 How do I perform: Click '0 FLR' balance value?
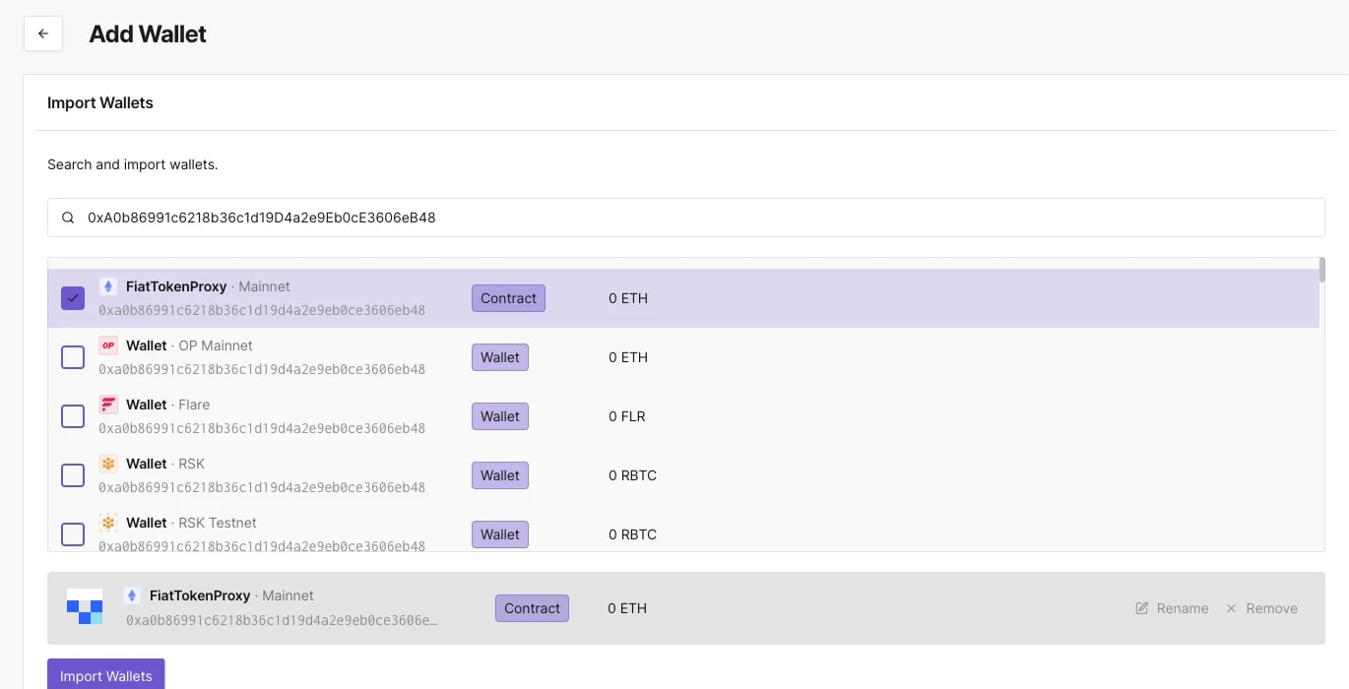point(627,416)
